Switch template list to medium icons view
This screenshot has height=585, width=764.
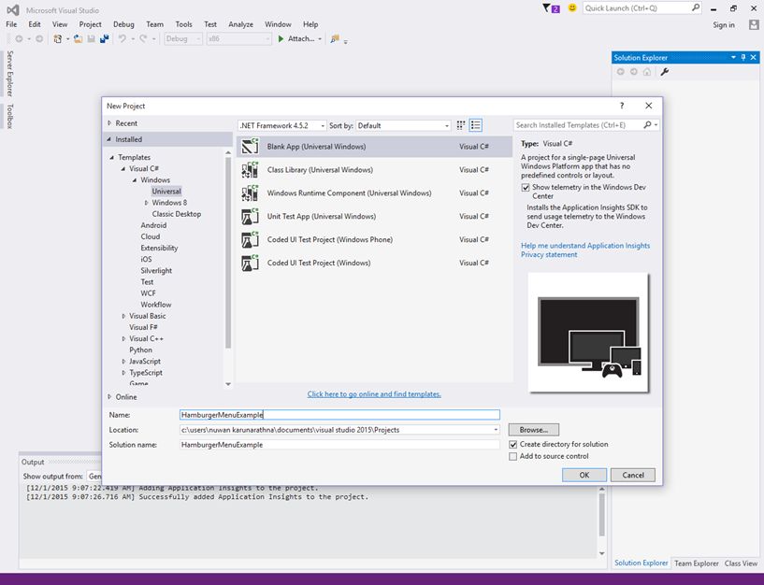(x=476, y=125)
